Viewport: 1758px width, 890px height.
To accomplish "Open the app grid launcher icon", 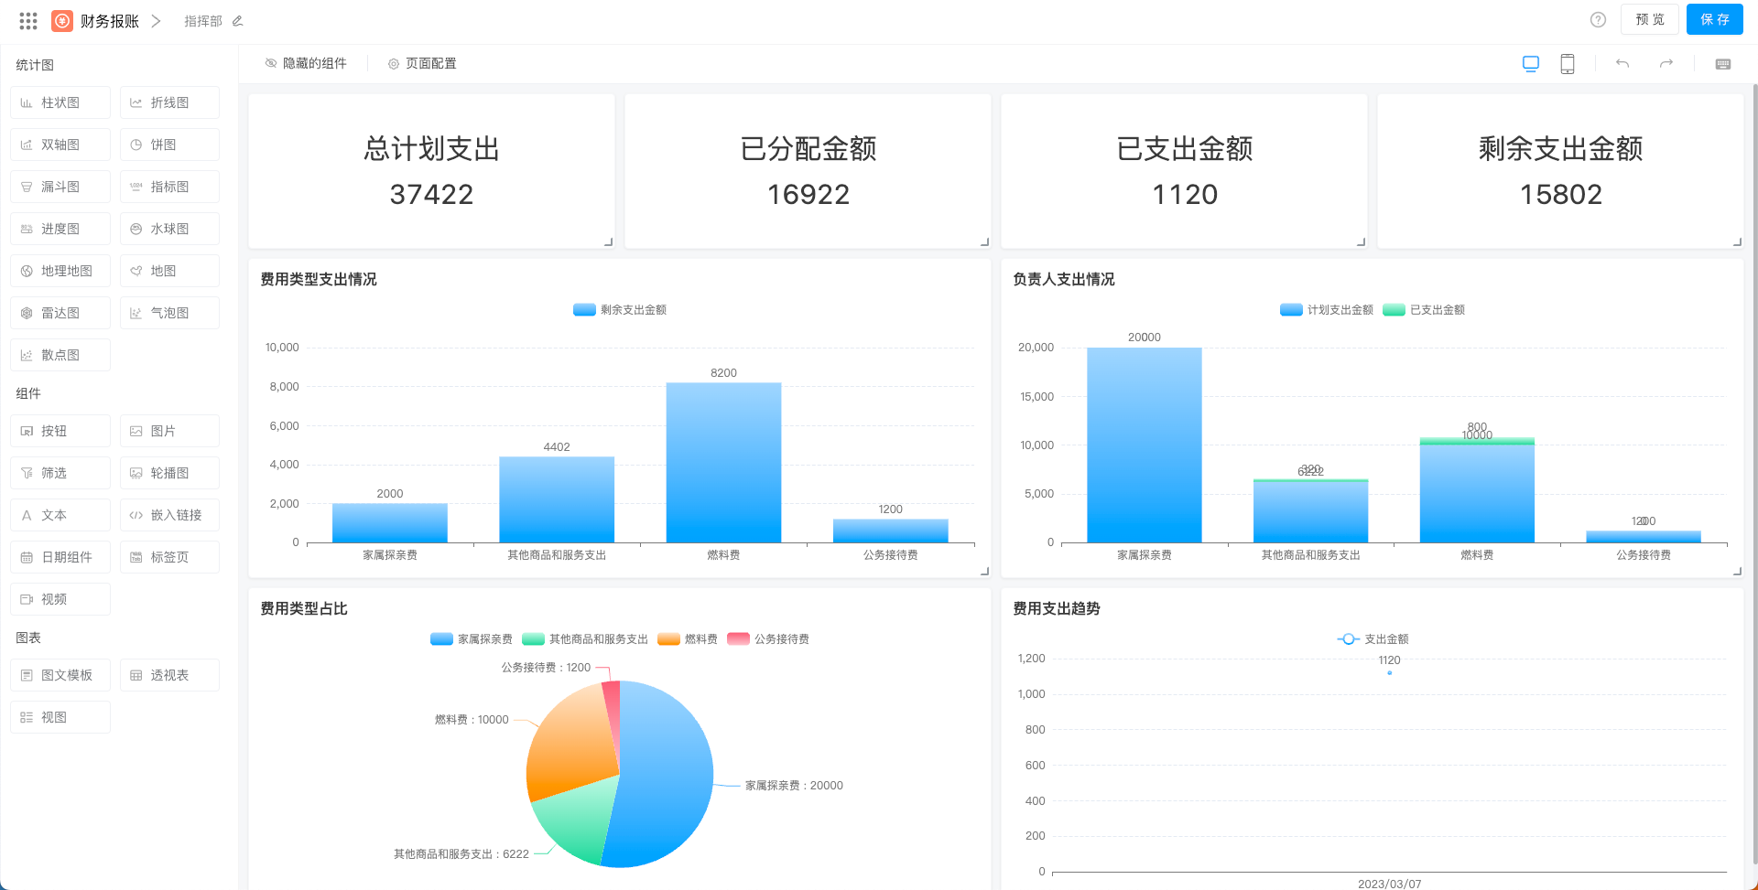I will (28, 20).
